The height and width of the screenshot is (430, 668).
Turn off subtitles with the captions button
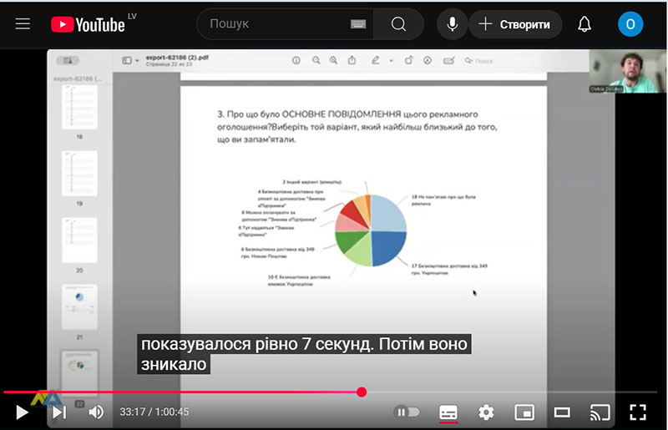pyautogui.click(x=448, y=412)
